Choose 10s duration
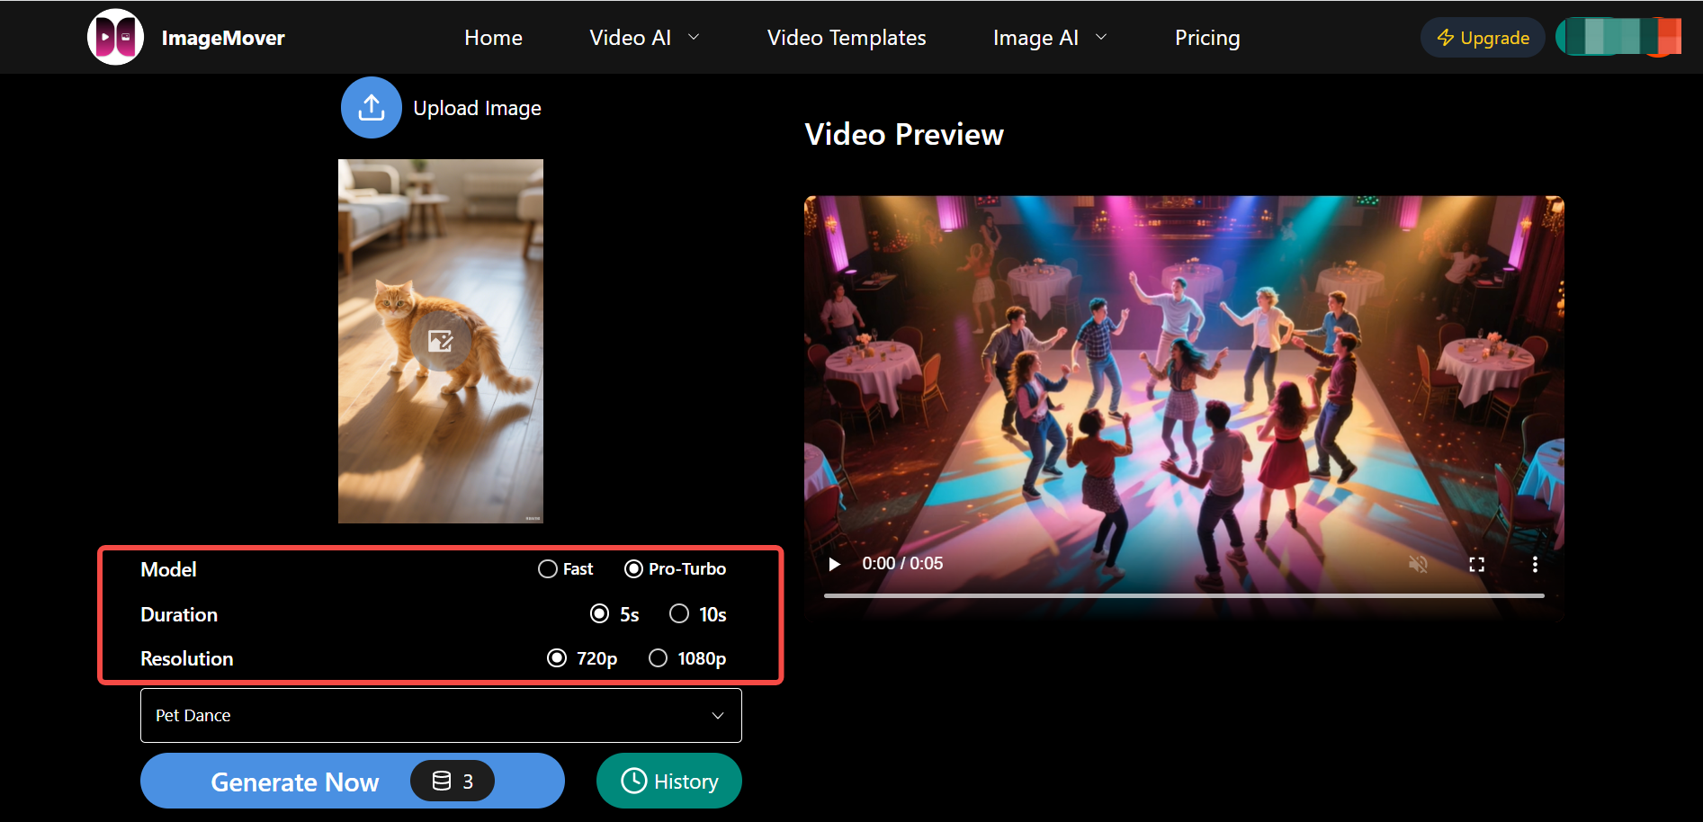1703x822 pixels. pyautogui.click(x=698, y=614)
